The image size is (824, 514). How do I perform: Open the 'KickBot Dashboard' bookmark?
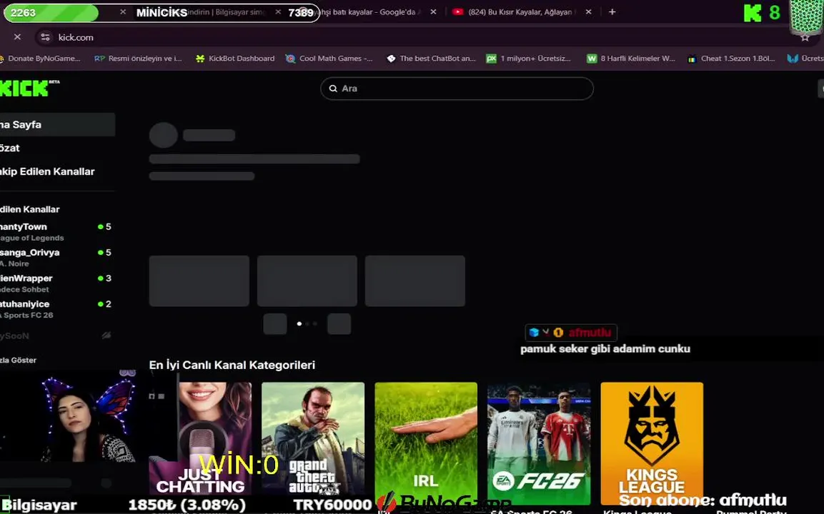click(x=235, y=59)
